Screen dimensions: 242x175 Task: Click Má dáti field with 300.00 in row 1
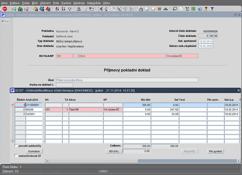[137, 105]
